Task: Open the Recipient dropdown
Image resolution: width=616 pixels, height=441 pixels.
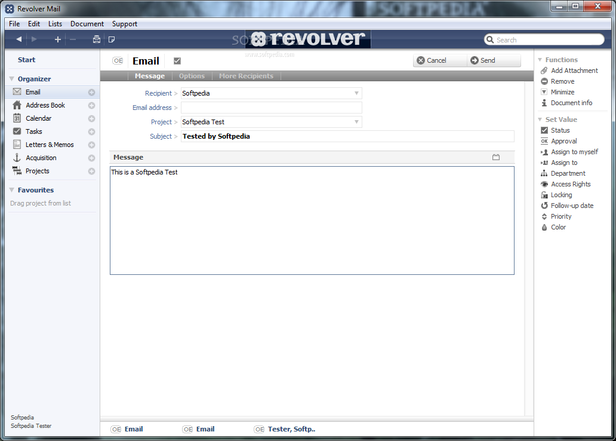Action: coord(356,93)
